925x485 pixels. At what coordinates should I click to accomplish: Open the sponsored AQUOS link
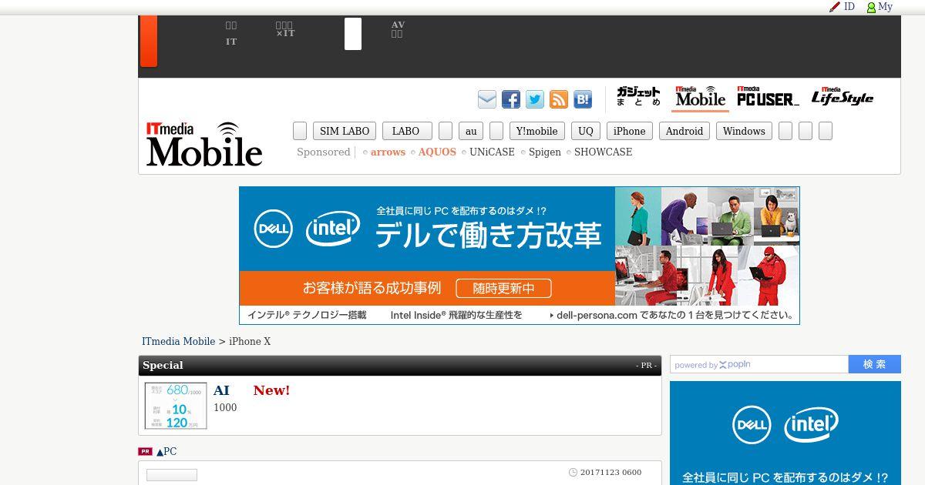[437, 152]
